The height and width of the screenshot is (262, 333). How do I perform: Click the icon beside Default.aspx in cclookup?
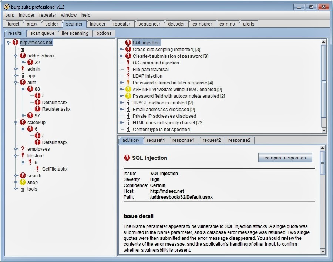point(37,142)
